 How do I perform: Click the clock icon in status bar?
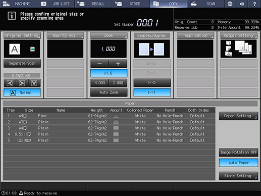tap(3, 193)
